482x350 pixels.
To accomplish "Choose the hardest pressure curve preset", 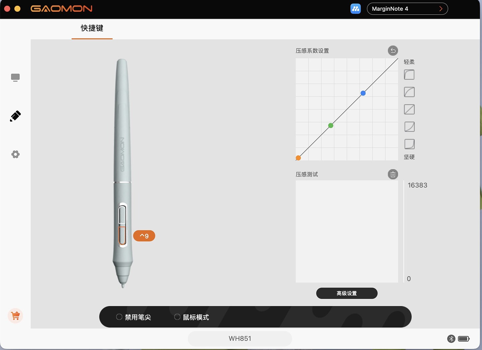I will pos(409,144).
